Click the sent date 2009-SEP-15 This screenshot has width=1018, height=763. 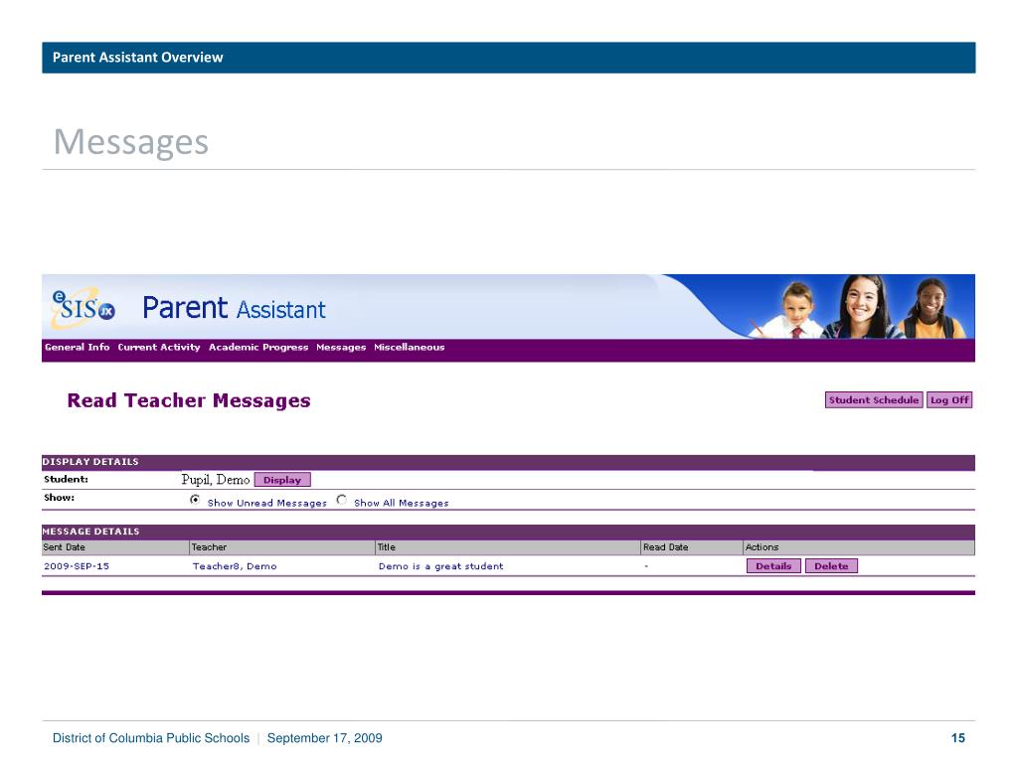(77, 566)
